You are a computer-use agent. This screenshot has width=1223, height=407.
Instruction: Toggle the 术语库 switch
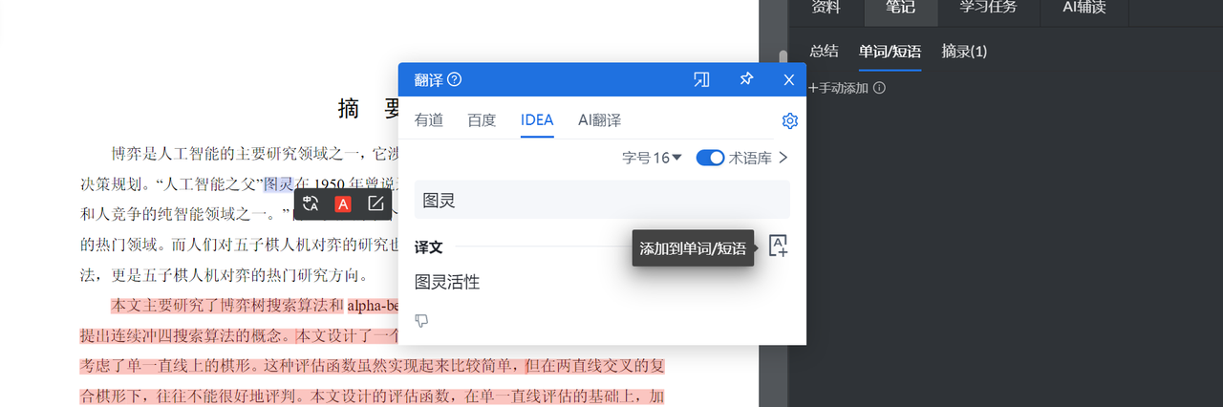(x=710, y=158)
